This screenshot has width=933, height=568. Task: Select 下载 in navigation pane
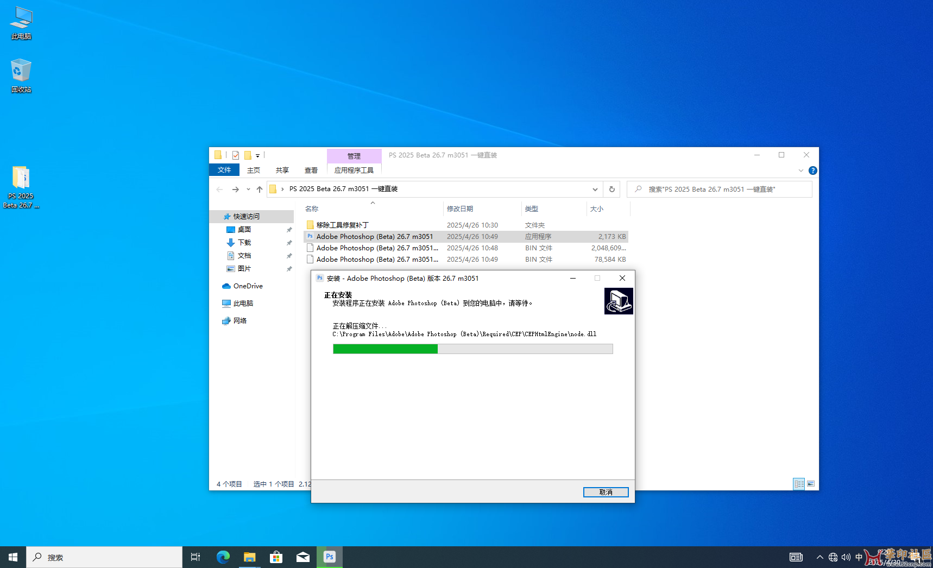(244, 243)
